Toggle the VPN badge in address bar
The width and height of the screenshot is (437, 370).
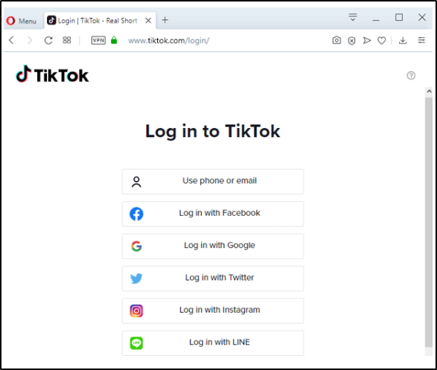pyautogui.click(x=98, y=40)
